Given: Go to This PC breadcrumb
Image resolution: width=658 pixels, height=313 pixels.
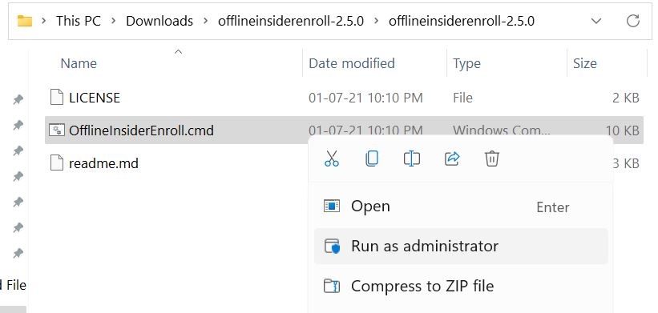Looking at the screenshot, I should [x=79, y=21].
